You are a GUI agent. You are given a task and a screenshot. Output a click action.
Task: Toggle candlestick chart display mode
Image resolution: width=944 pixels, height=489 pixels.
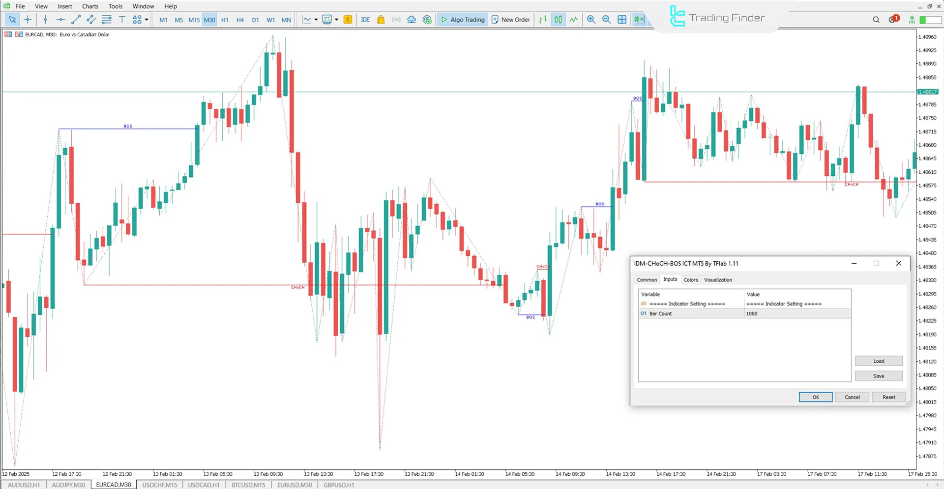558,20
